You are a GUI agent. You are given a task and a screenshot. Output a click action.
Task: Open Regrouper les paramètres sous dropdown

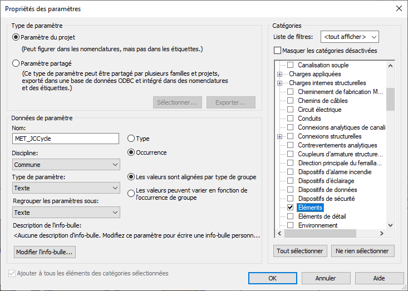click(66, 213)
